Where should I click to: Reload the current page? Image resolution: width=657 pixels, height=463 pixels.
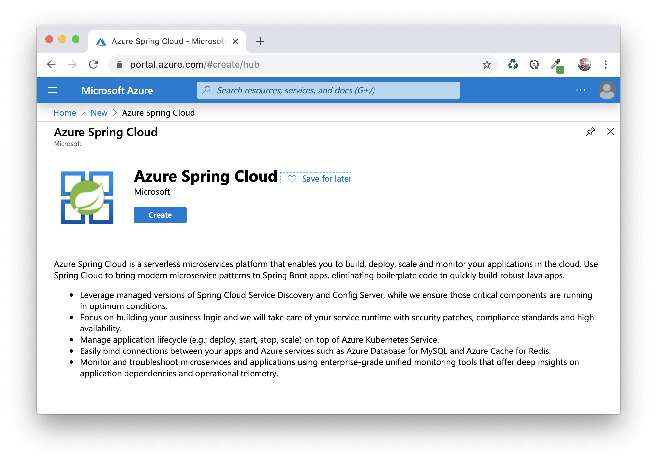click(94, 64)
